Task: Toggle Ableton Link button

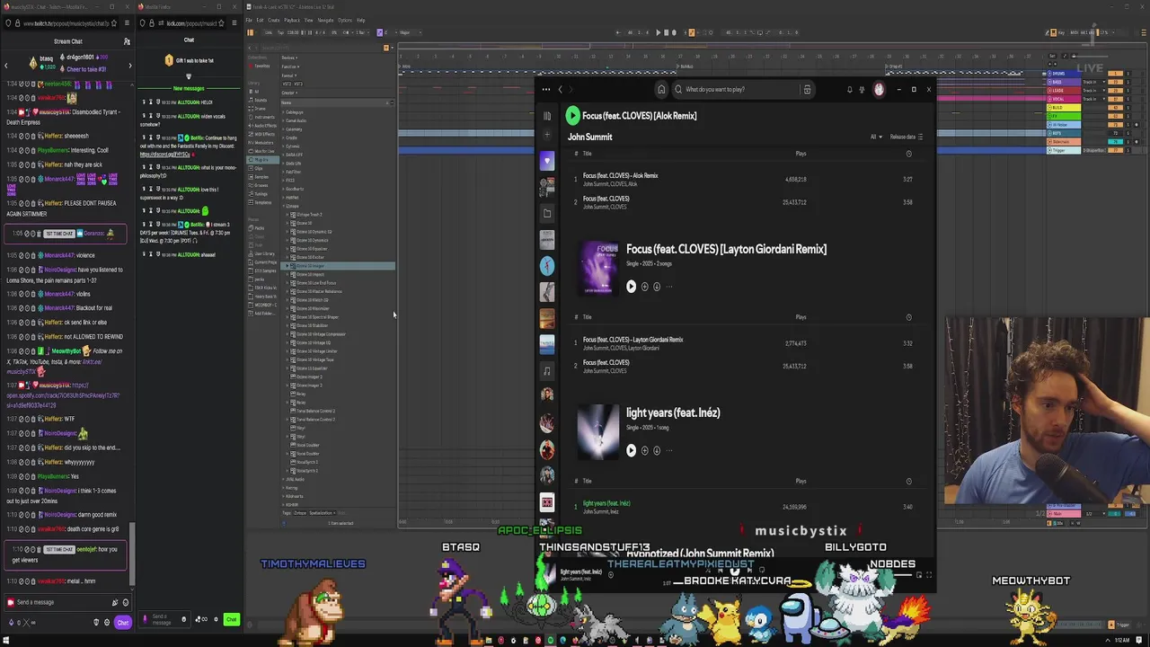Action: 269,32
